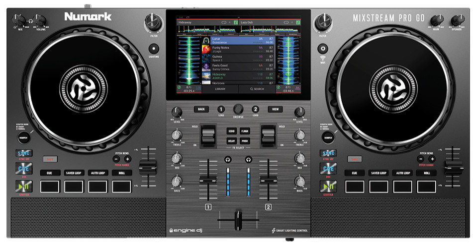The height and width of the screenshot is (248, 473).
Task: Select the FLNGR effect button
Action: click(245, 131)
